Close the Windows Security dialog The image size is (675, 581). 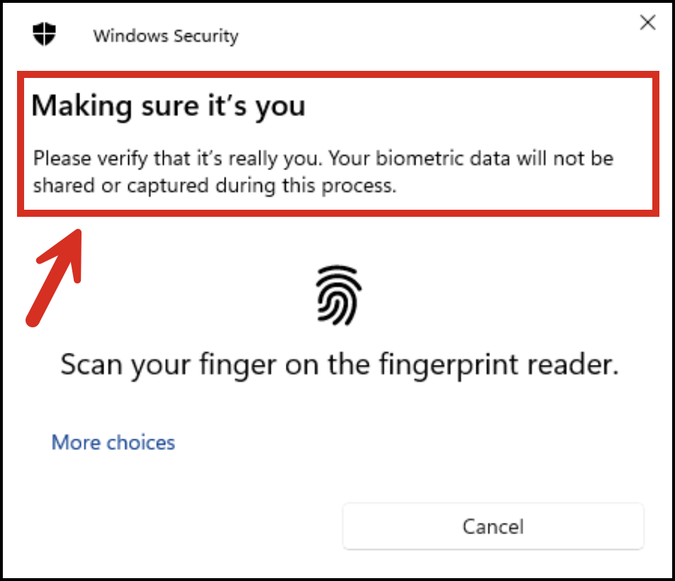click(647, 23)
